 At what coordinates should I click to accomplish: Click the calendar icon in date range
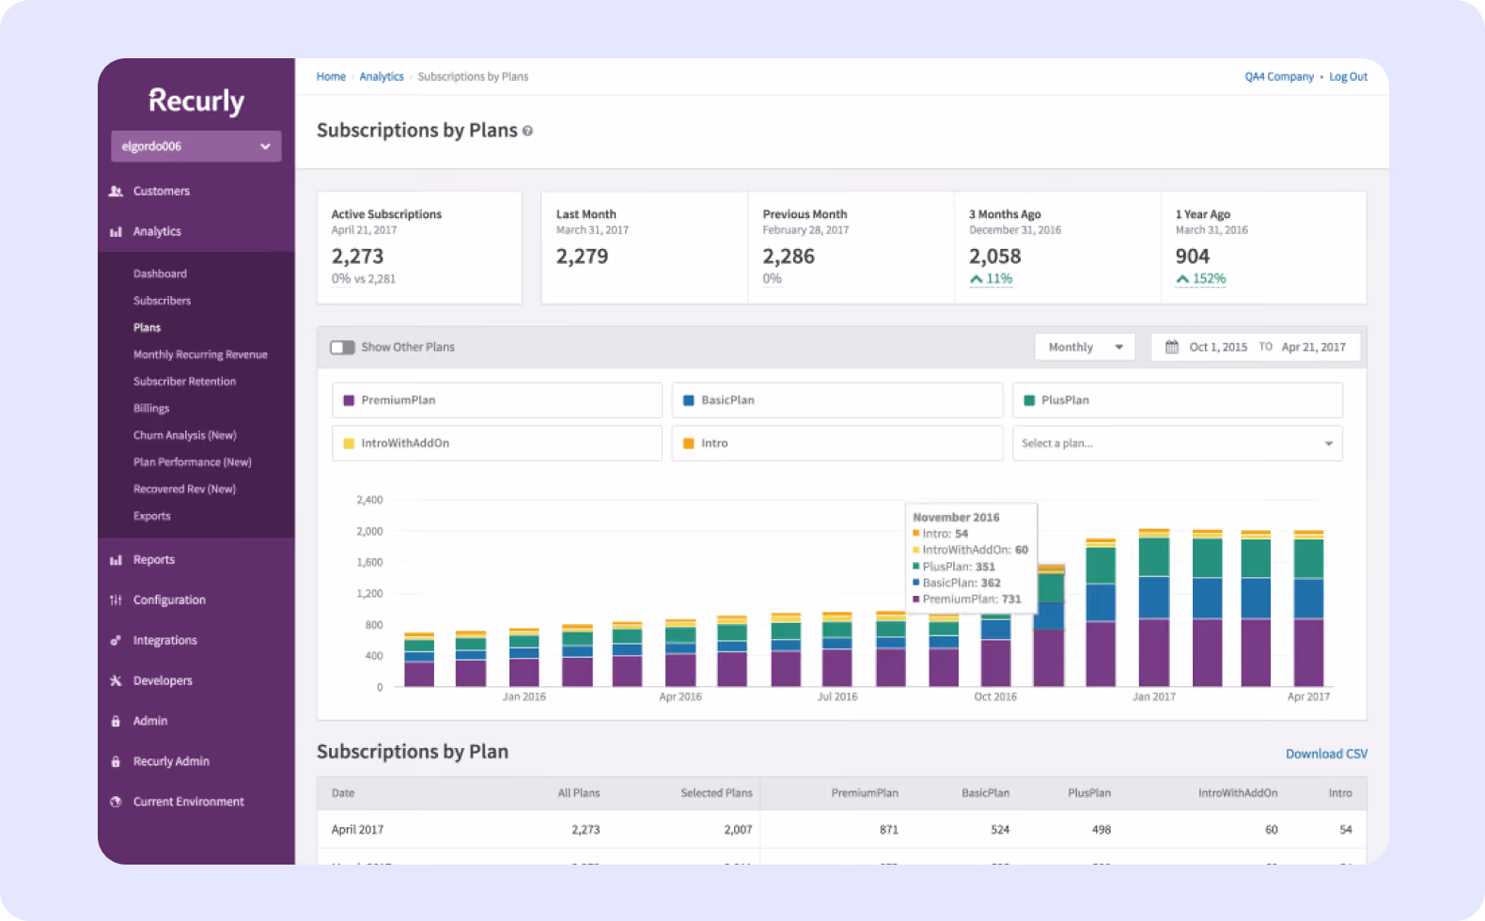pos(1172,347)
